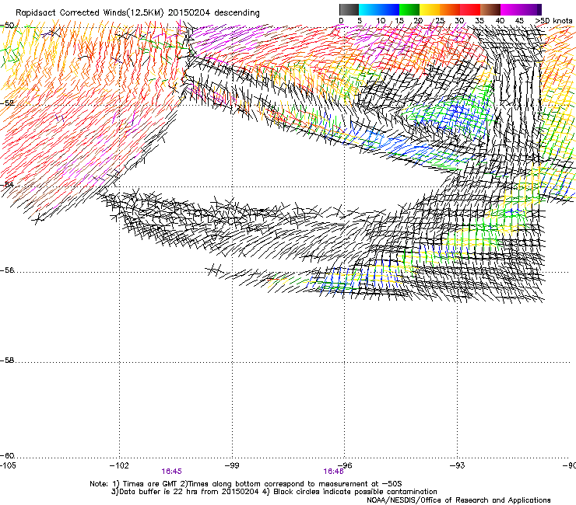This screenshot has width=576, height=505.
Task: Click the -50 latitude axis label
Action: coord(7,26)
